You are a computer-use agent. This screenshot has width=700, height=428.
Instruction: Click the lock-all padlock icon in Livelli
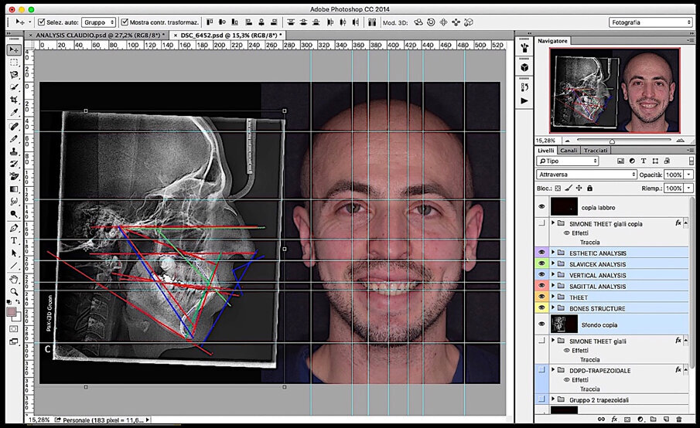coord(589,188)
